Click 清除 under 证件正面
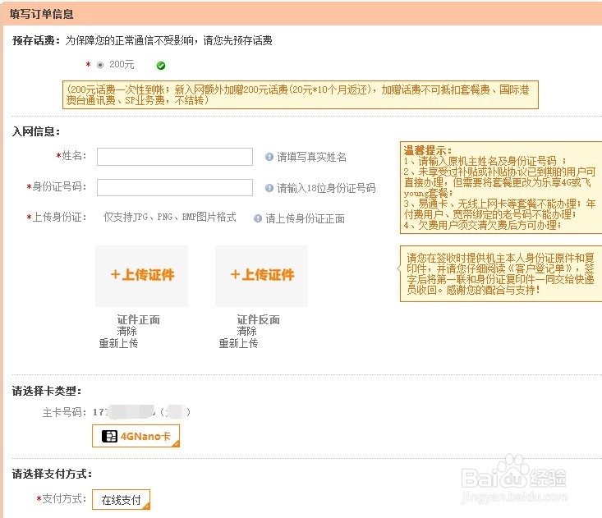Image resolution: width=602 pixels, height=518 pixels. (126, 331)
